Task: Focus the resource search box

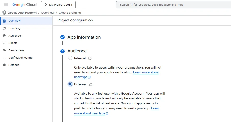Action: point(174,5)
